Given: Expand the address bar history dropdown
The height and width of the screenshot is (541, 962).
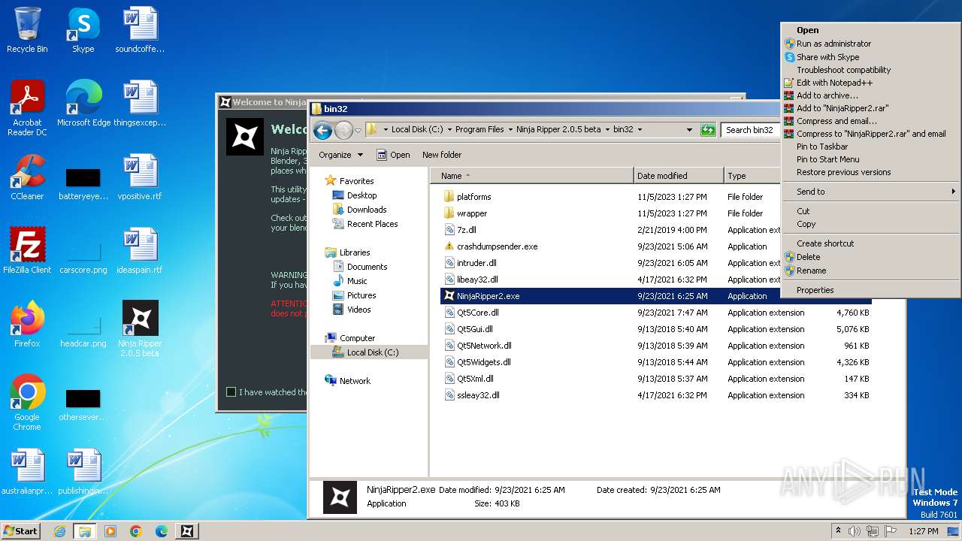Looking at the screenshot, I should (x=689, y=130).
